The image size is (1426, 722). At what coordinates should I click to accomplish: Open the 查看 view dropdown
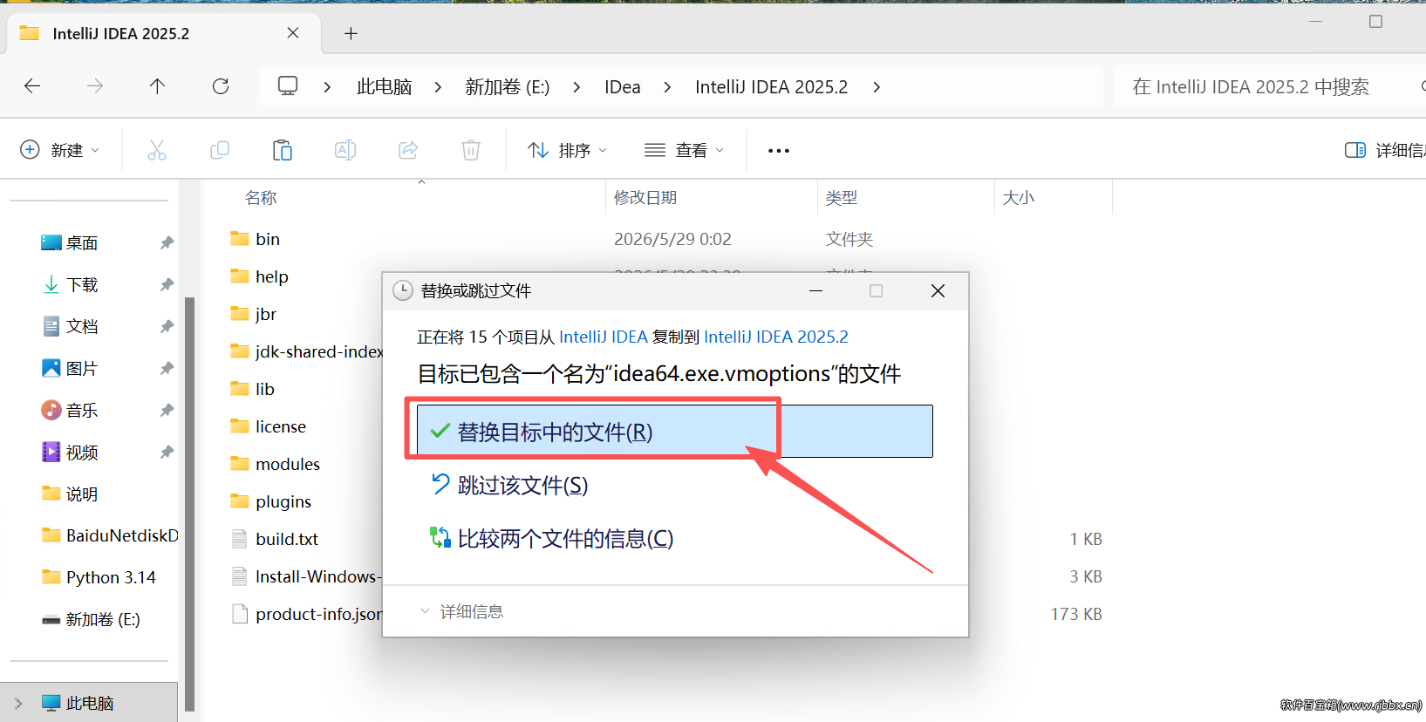(685, 150)
